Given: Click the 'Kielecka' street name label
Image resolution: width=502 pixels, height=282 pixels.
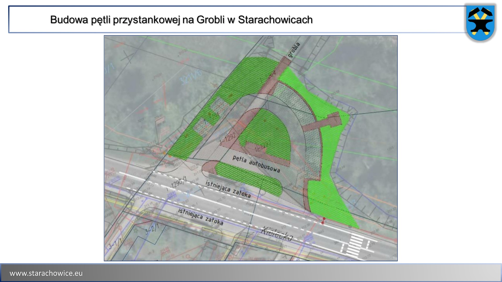Looking at the screenshot, I should pos(277,233).
